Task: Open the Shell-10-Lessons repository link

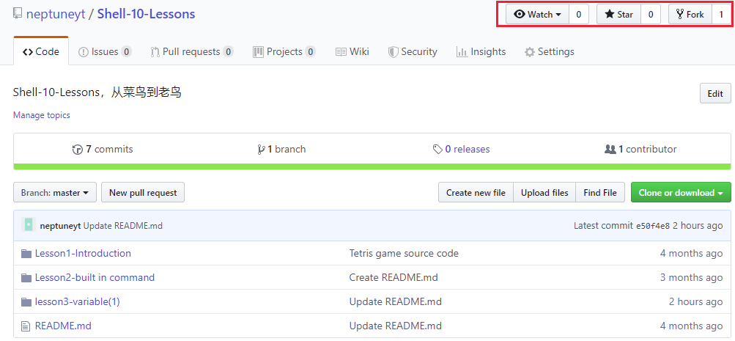Action: click(146, 14)
